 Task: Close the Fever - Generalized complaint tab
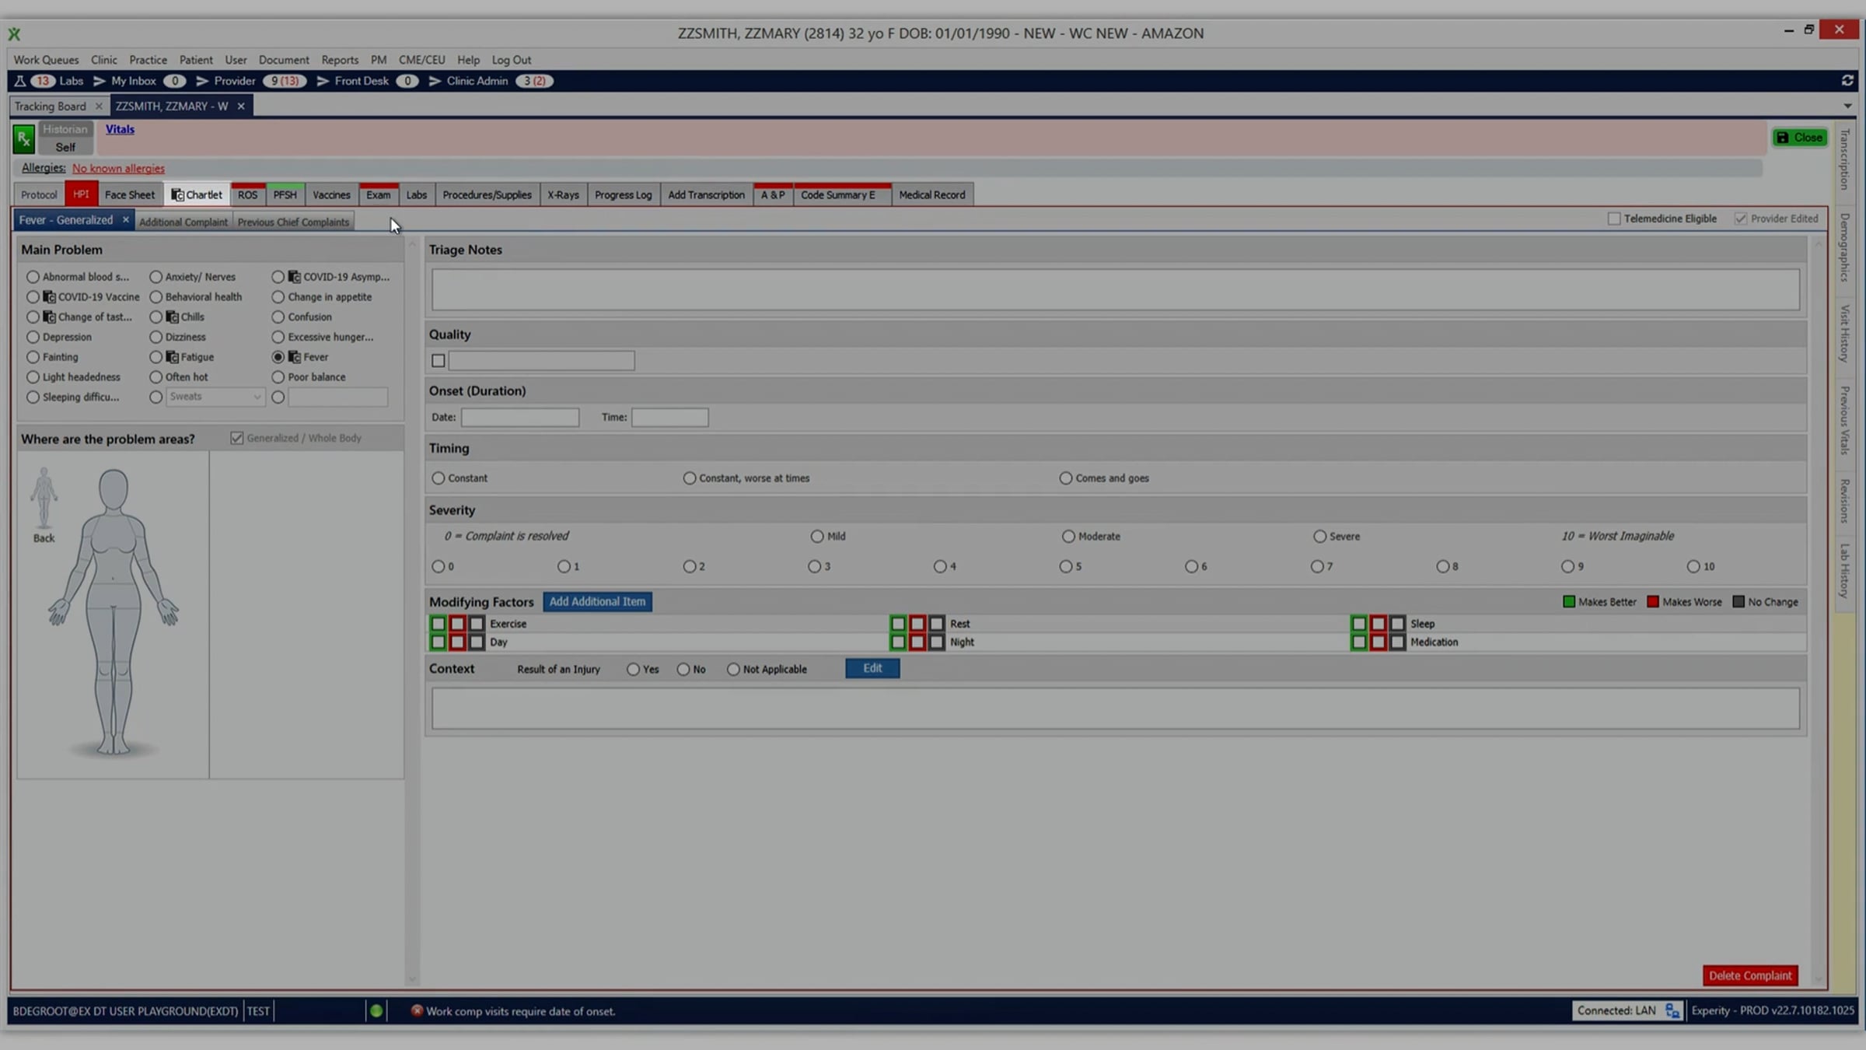click(125, 220)
